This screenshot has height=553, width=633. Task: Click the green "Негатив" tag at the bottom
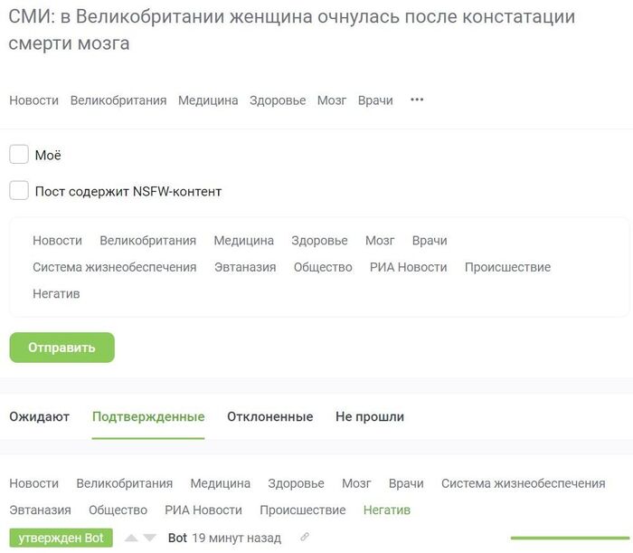[x=386, y=510]
